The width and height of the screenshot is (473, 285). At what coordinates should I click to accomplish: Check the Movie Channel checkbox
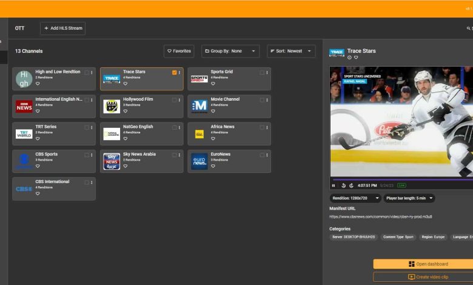click(262, 99)
